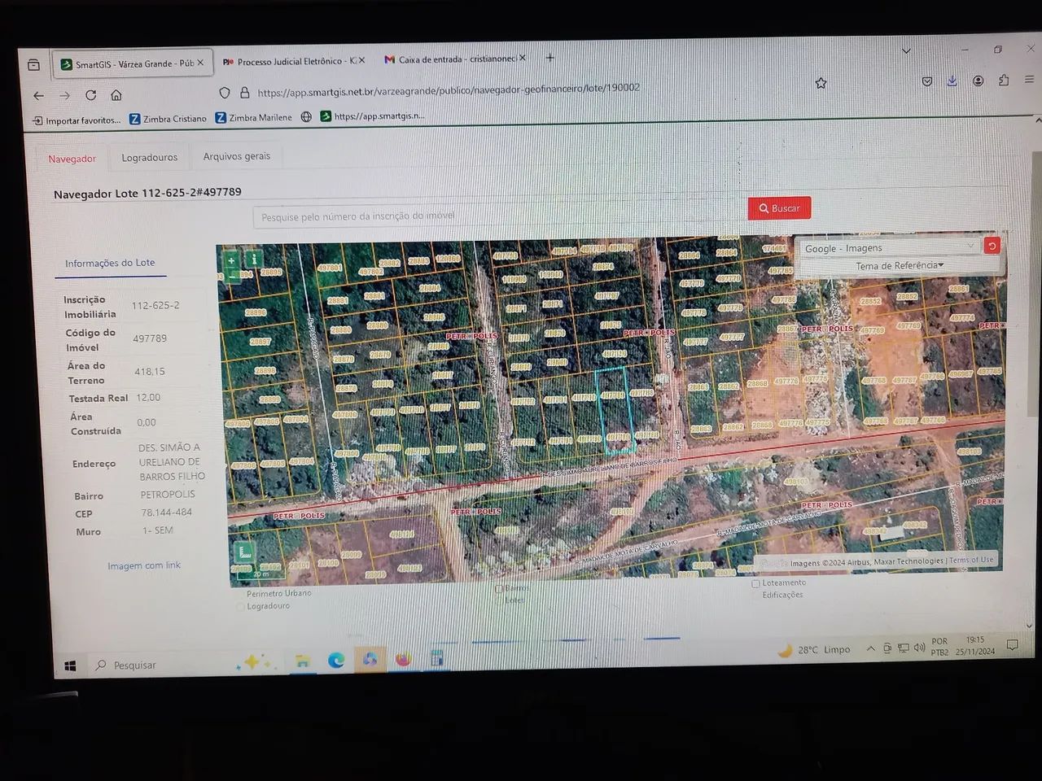The height and width of the screenshot is (781, 1042).
Task: Open File Explorer from taskbar
Action: [302, 661]
